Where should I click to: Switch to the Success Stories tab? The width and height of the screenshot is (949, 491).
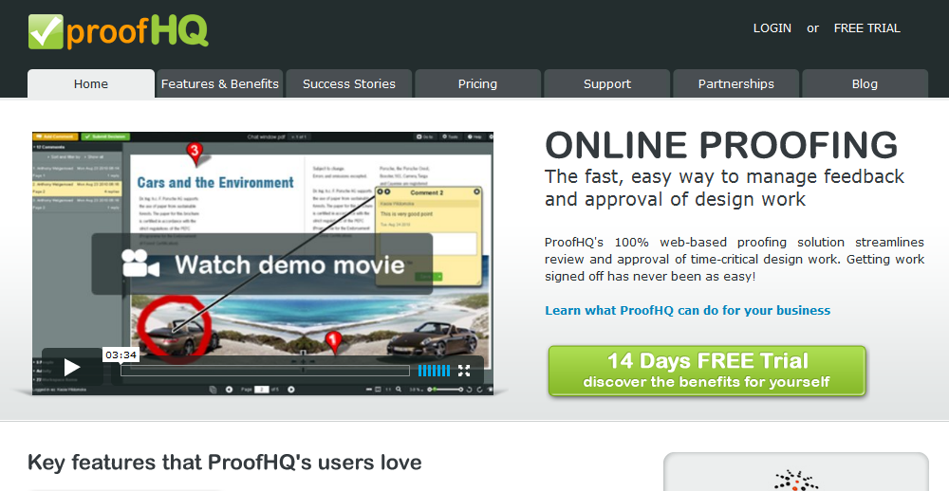click(x=348, y=83)
